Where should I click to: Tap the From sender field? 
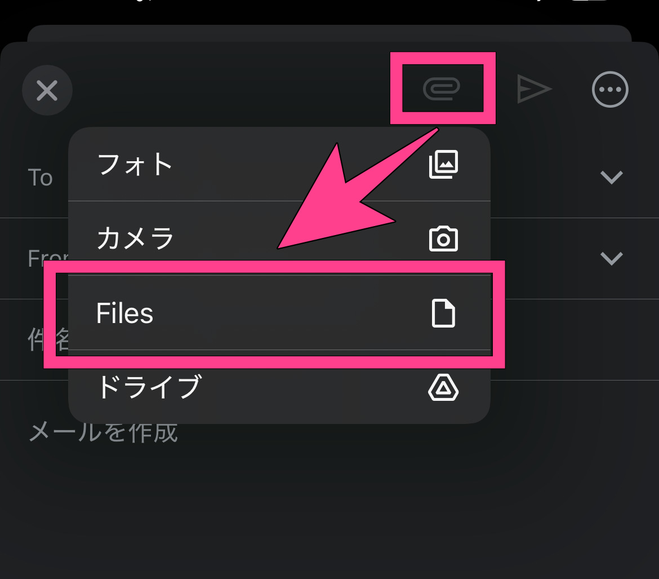coord(47,258)
